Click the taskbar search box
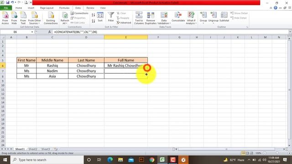Viewport: 292px width, 164px height. [47, 160]
